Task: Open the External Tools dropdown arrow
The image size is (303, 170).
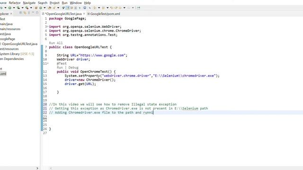Action: pos(31,8)
